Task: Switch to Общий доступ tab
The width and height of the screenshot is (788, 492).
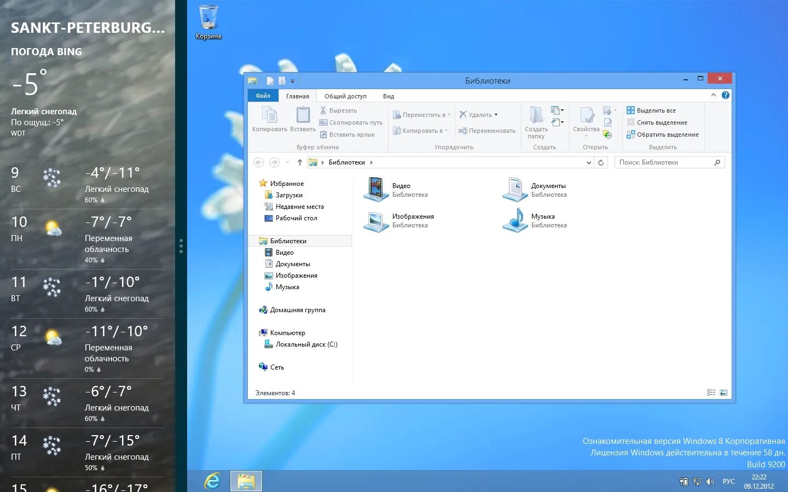Action: [x=345, y=96]
